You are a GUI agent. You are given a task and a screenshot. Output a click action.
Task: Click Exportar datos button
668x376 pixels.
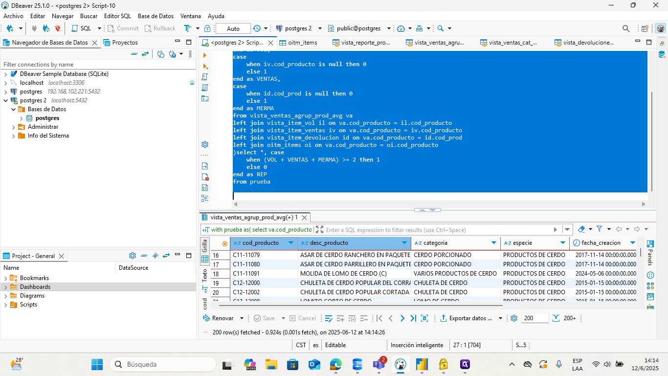pyautogui.click(x=467, y=318)
